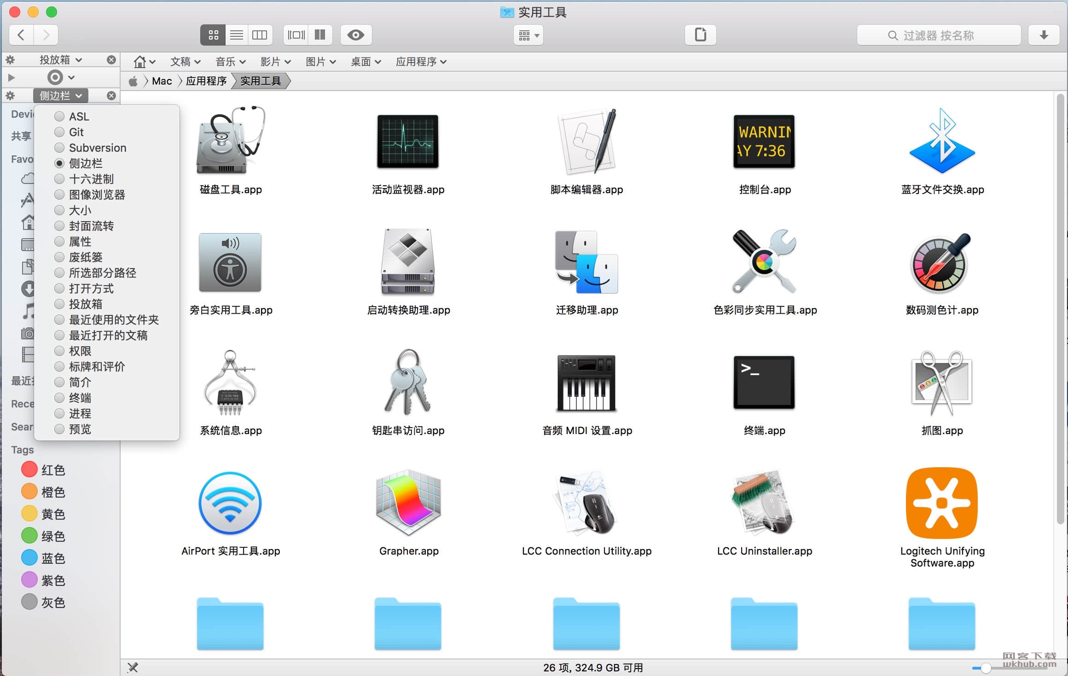Open the arrange-by grid dropdown

coord(528,35)
